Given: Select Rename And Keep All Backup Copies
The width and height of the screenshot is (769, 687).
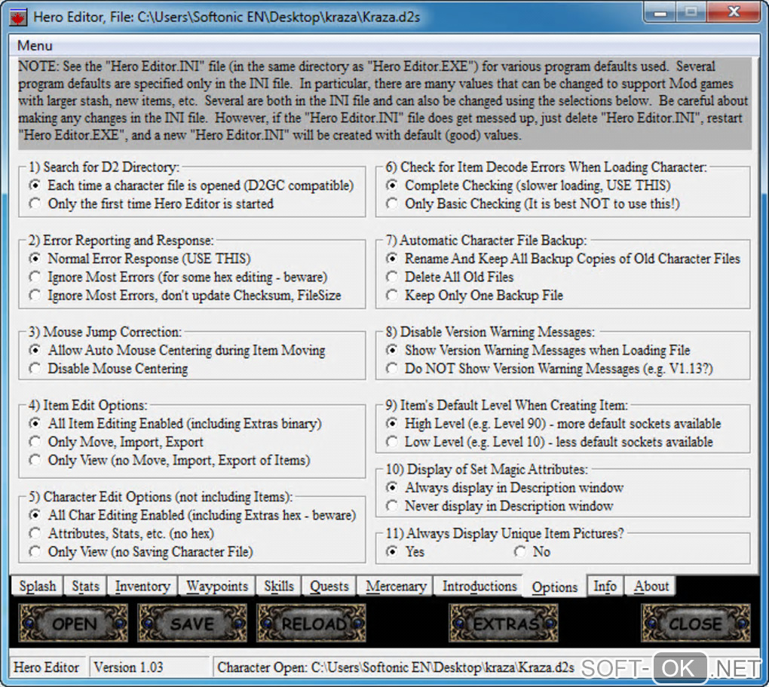Looking at the screenshot, I should tap(563, 259).
